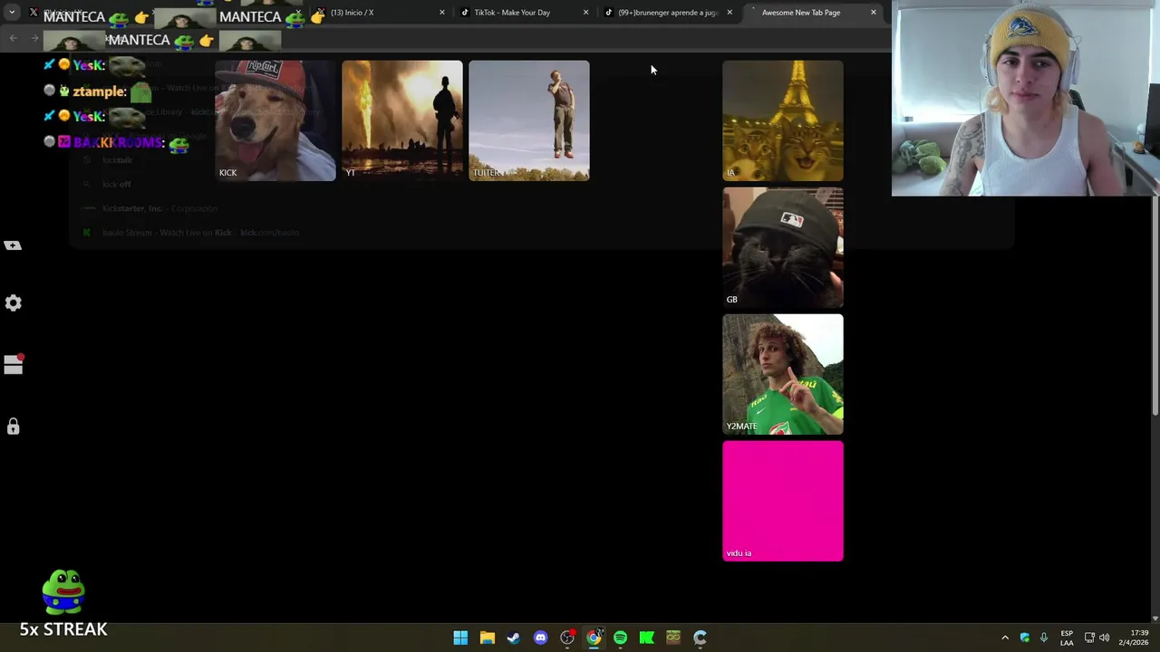Open the white C app icon in taskbar

tap(700, 638)
